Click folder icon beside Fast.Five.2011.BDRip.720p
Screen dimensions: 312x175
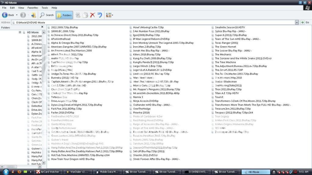click(49, 109)
